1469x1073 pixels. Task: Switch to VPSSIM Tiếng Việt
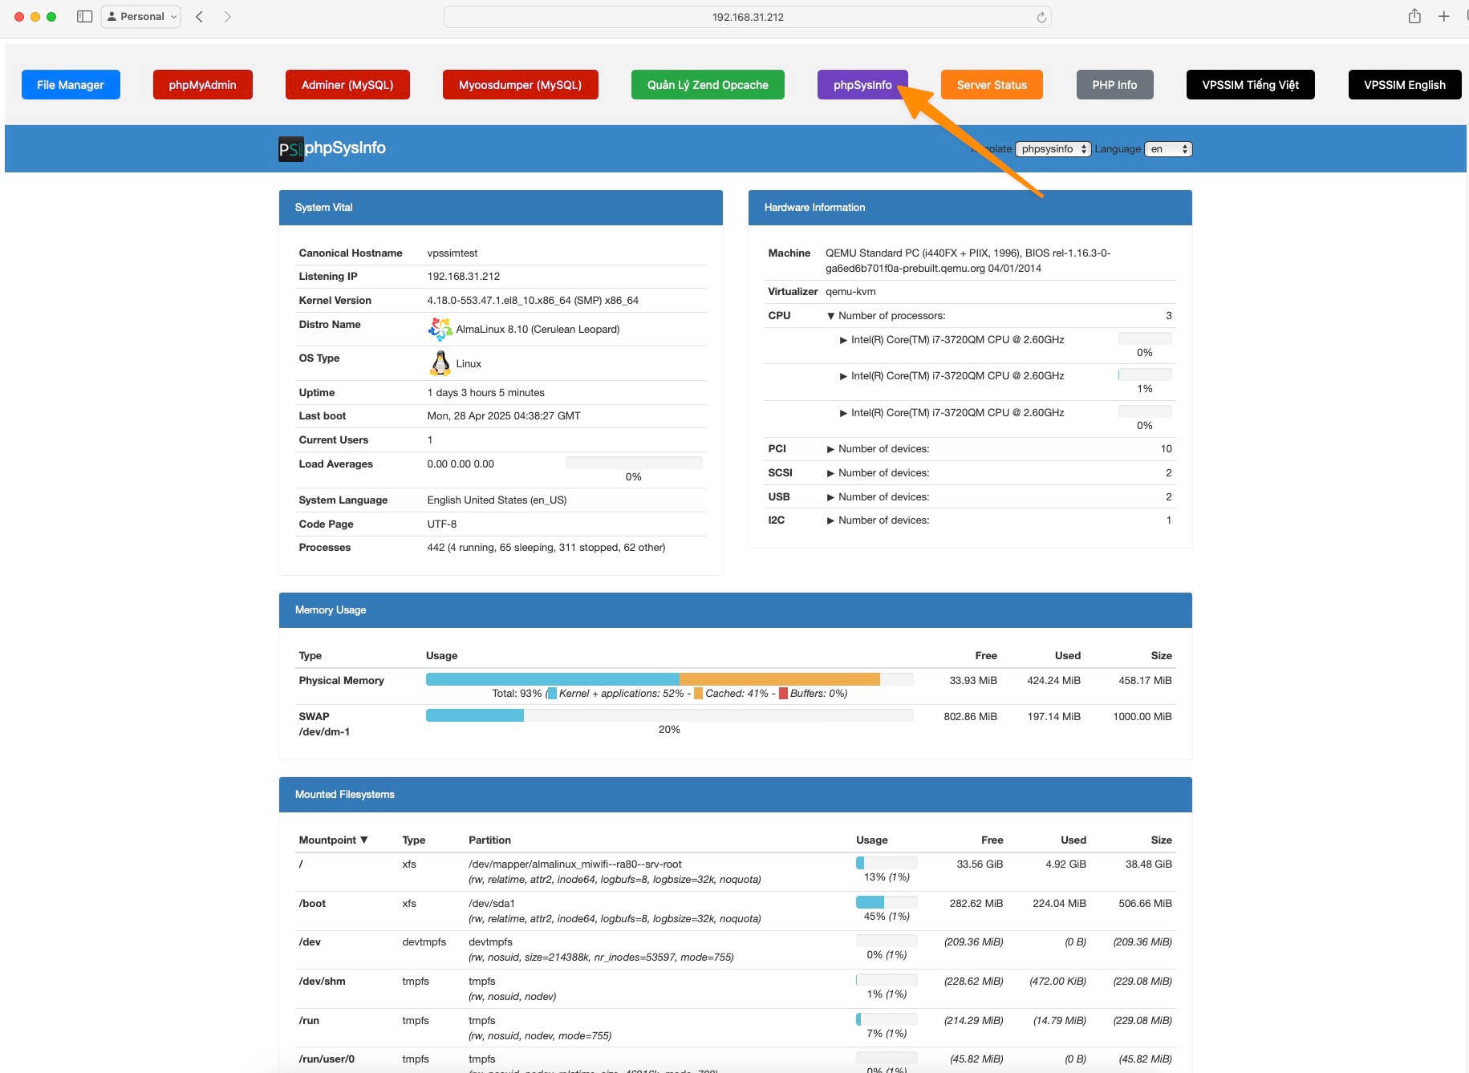(x=1250, y=84)
